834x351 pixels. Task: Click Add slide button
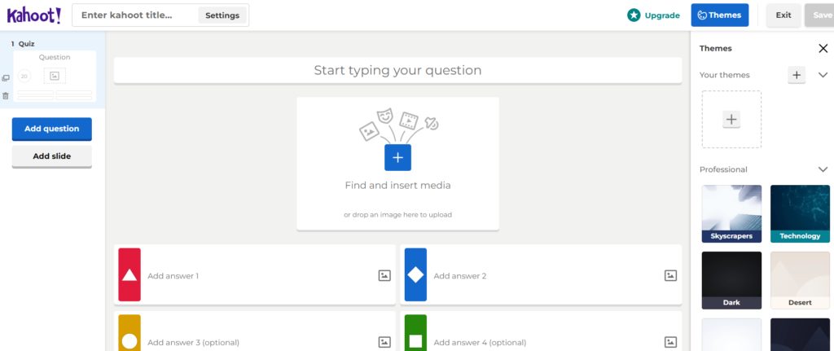tap(51, 156)
